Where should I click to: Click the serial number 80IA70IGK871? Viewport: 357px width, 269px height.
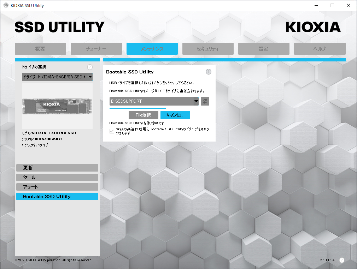(49, 139)
